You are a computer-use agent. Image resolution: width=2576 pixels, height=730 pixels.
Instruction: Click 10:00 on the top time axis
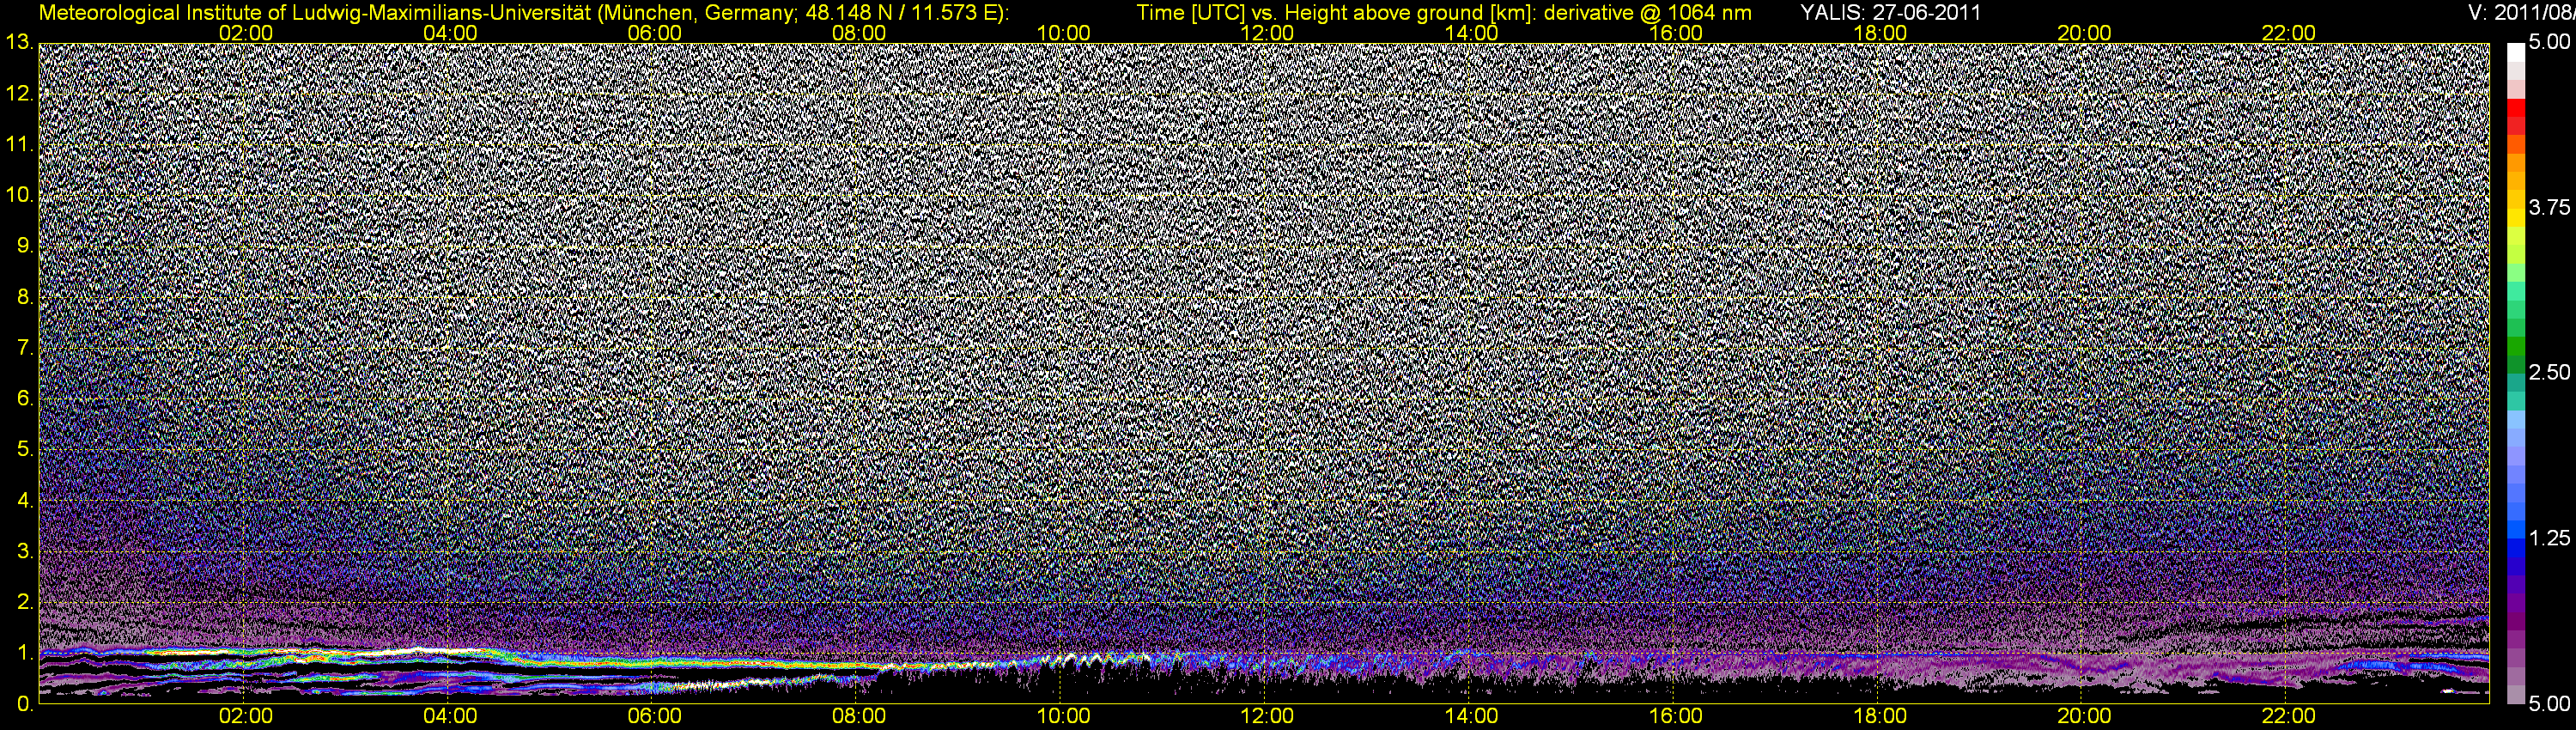pyautogui.click(x=1063, y=33)
